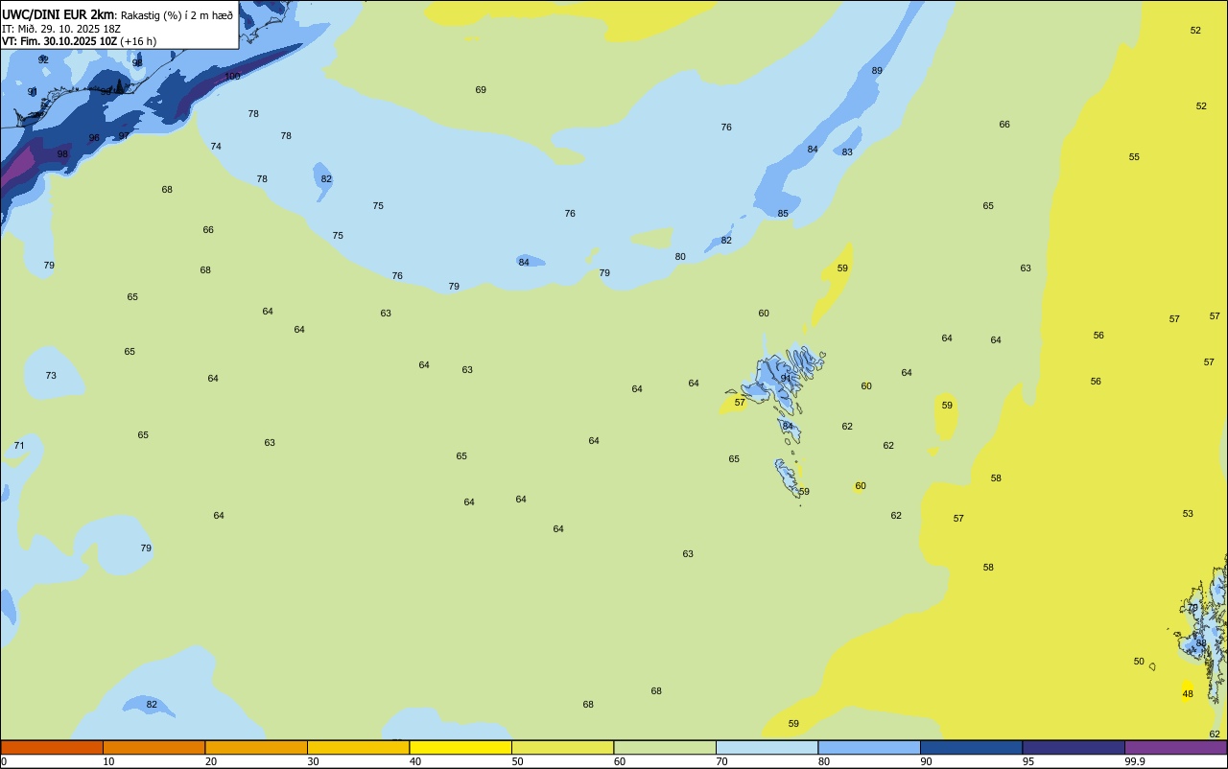Click the '73' value in blue patch
The height and width of the screenshot is (769, 1228).
pyautogui.click(x=51, y=376)
